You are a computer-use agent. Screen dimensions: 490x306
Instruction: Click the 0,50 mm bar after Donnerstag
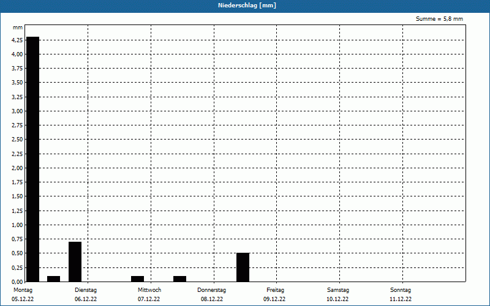pyautogui.click(x=243, y=267)
